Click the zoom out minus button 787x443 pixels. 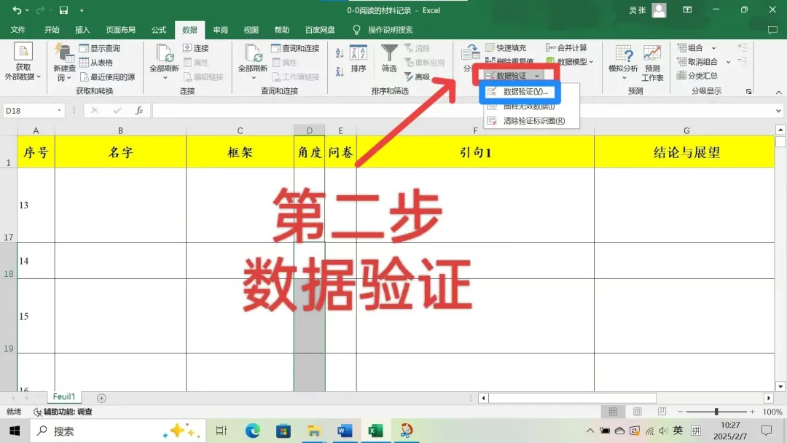tap(681, 412)
